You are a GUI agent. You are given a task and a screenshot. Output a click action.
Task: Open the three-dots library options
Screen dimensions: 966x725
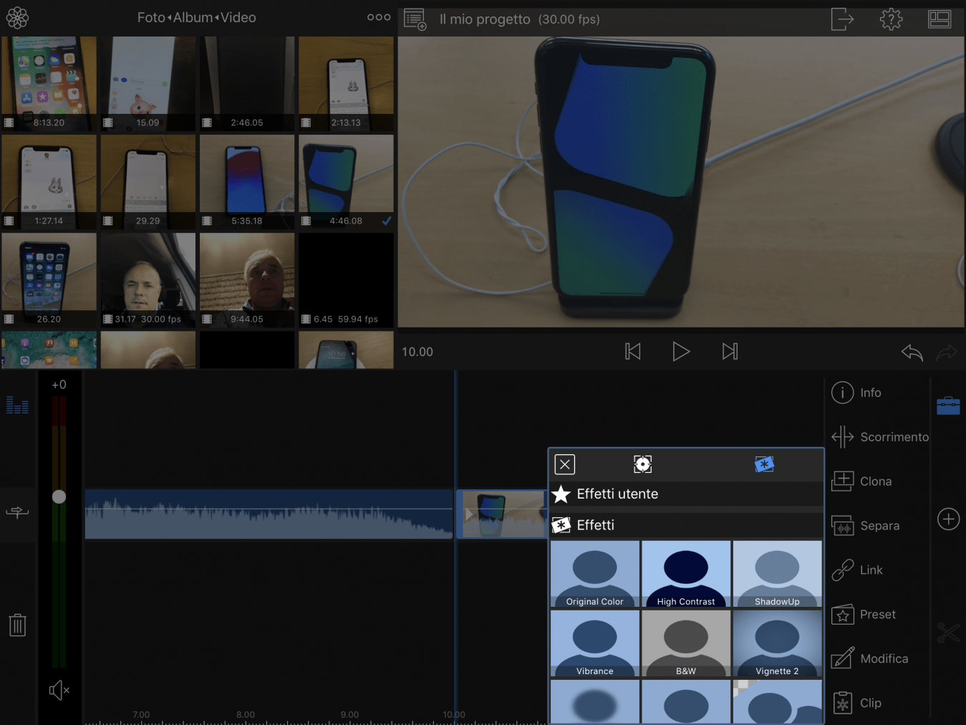pos(379,17)
